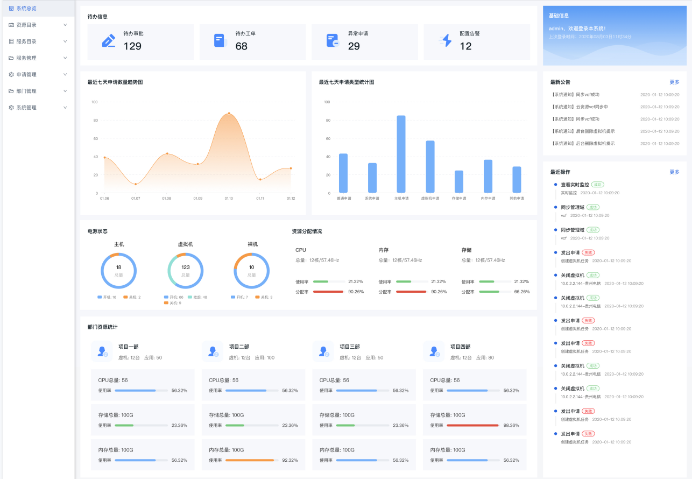Click 存储 分配率 progress bar showing 66.26%

[495, 292]
